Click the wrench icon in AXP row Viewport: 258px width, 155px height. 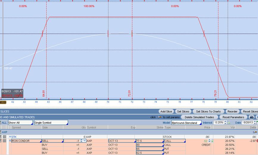coord(255,132)
